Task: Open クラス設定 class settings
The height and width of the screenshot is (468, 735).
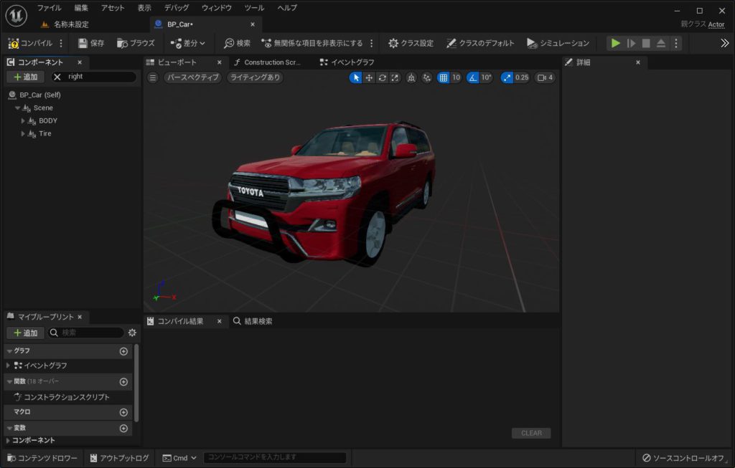Action: point(411,43)
